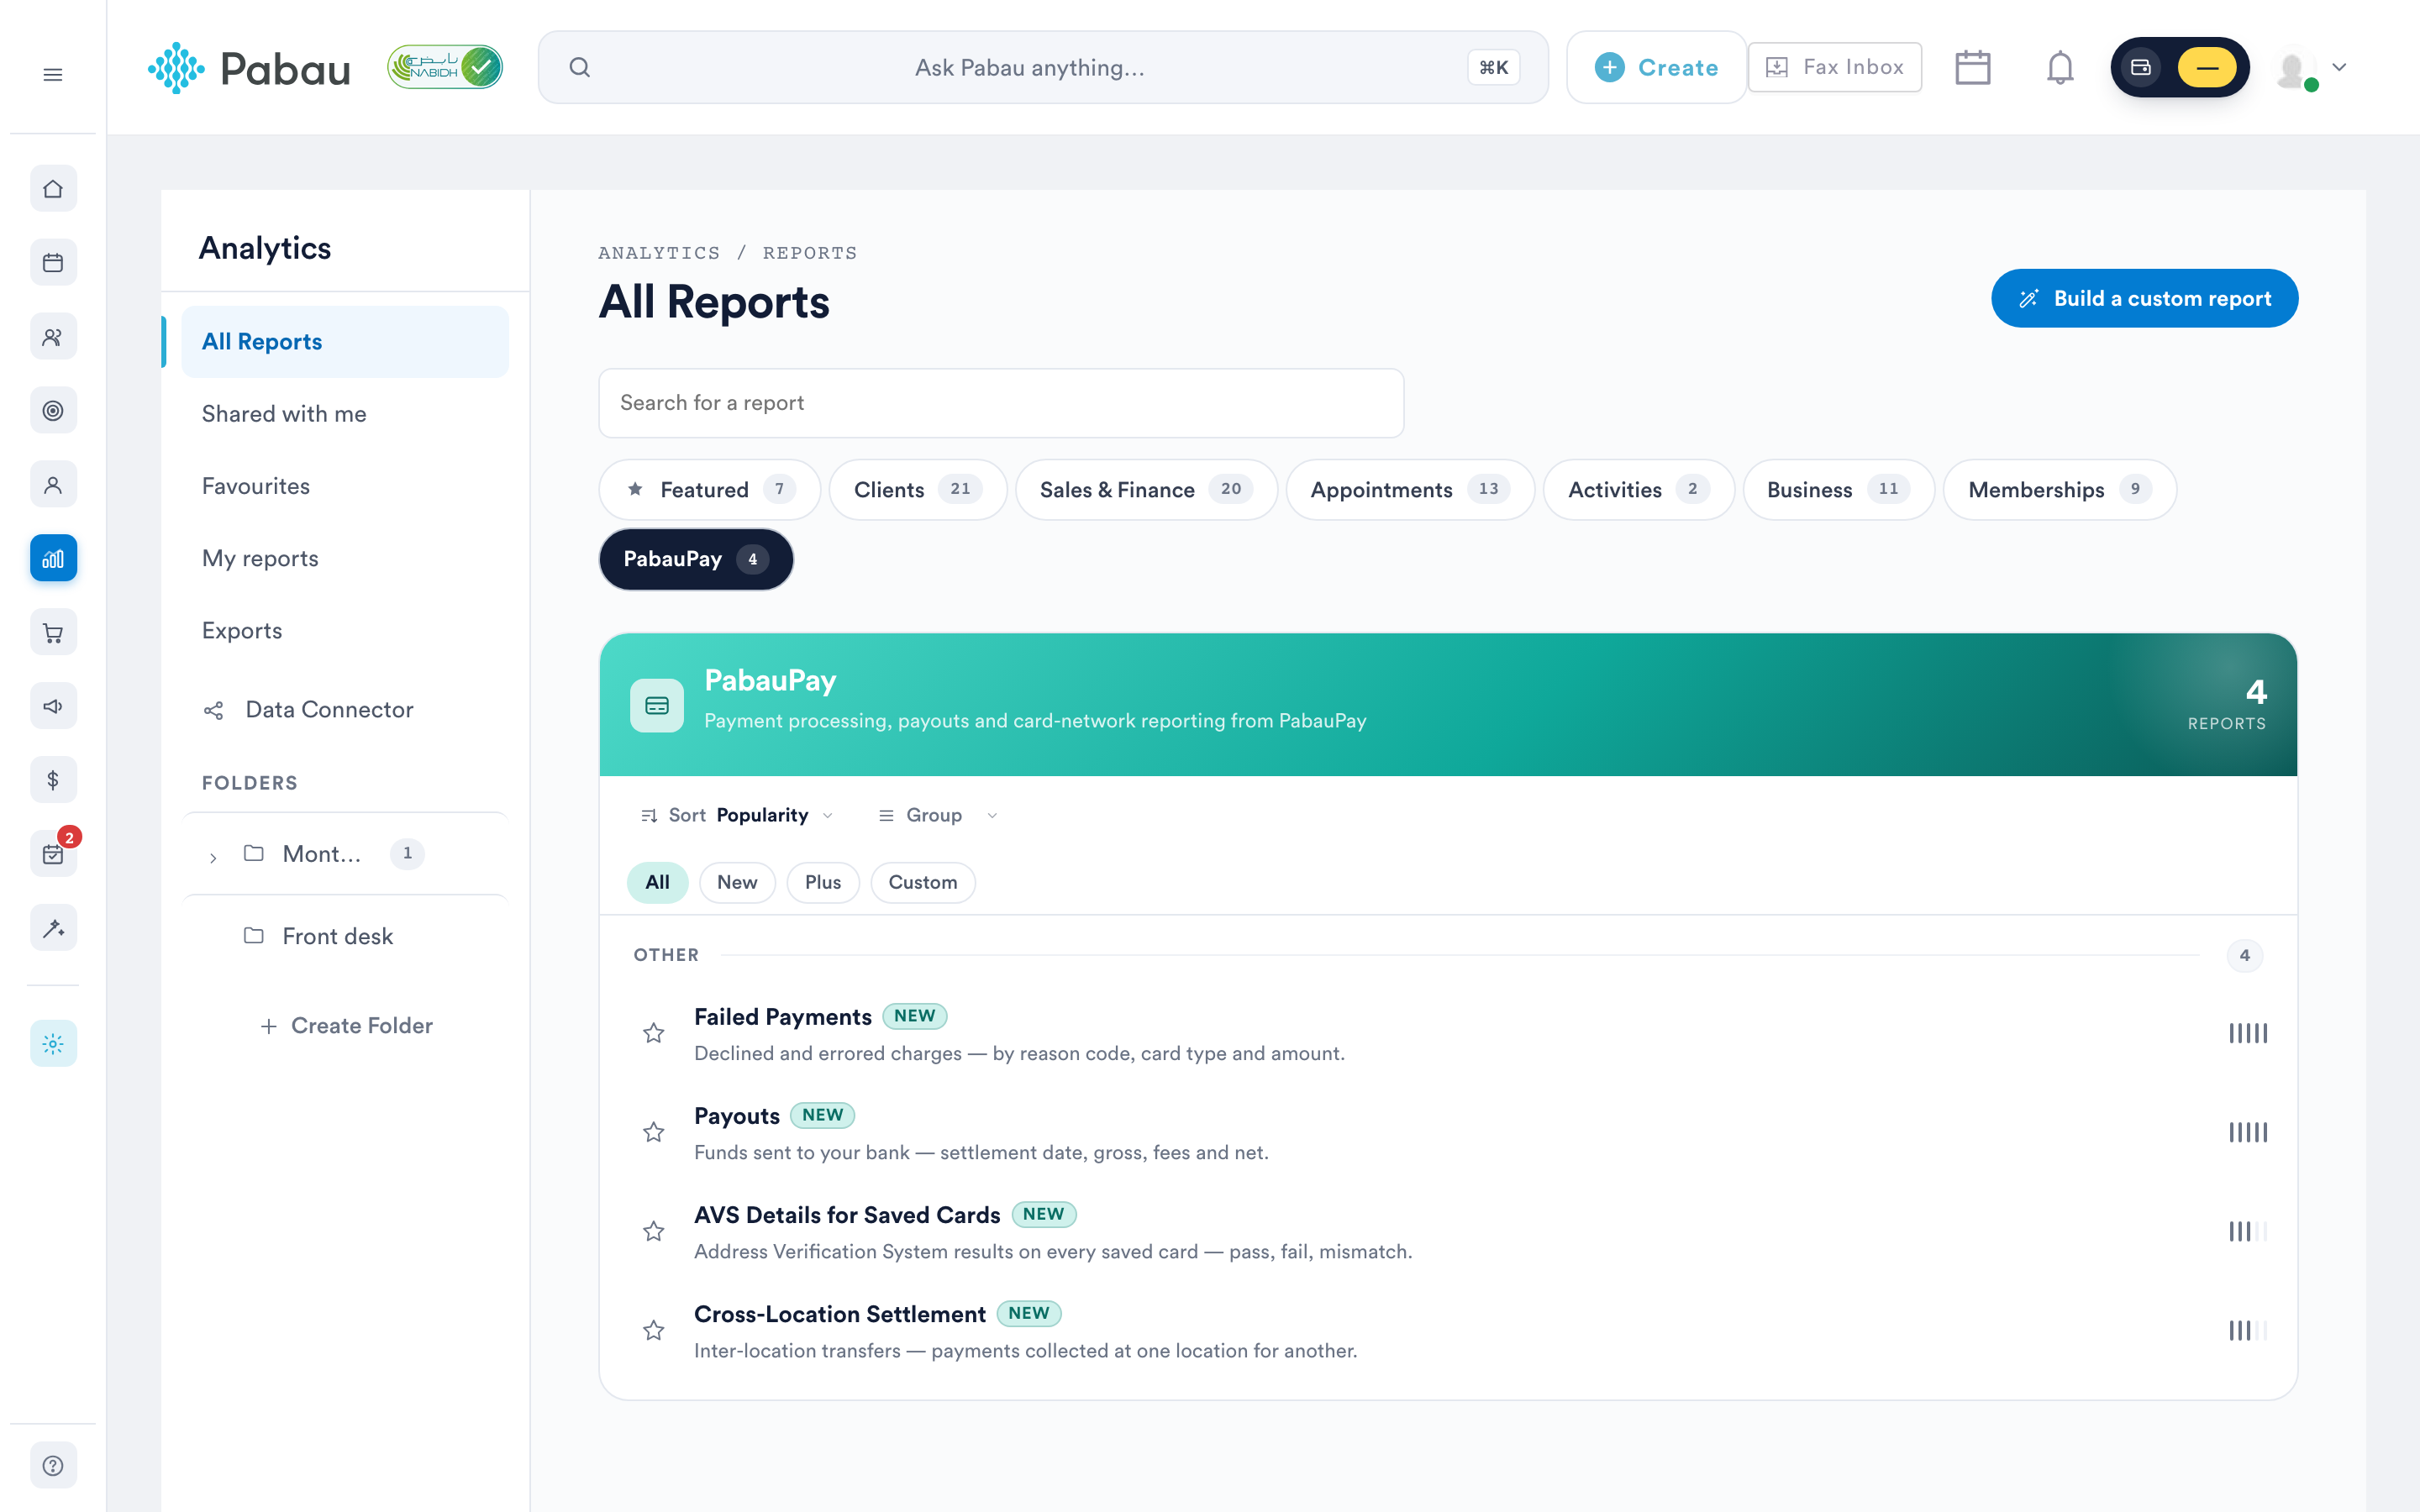Open the user avatar menu
The width and height of the screenshot is (2420, 1512).
2310,68
